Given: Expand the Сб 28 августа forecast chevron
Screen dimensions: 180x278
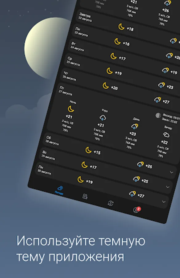Looking at the screenshot, I should click(171, 172).
